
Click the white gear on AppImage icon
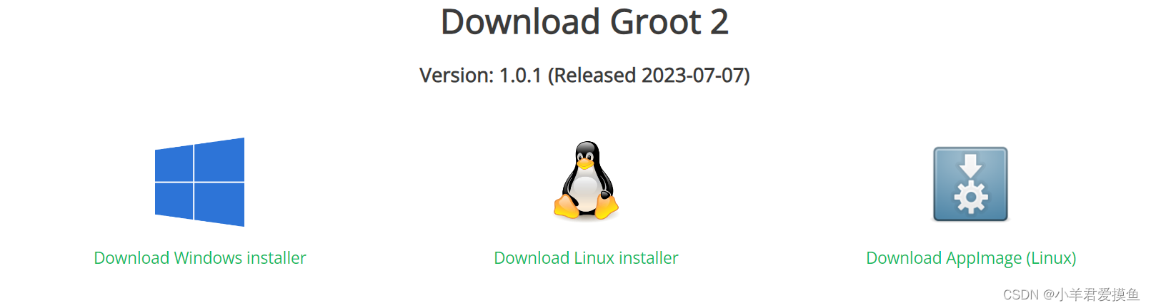[970, 197]
